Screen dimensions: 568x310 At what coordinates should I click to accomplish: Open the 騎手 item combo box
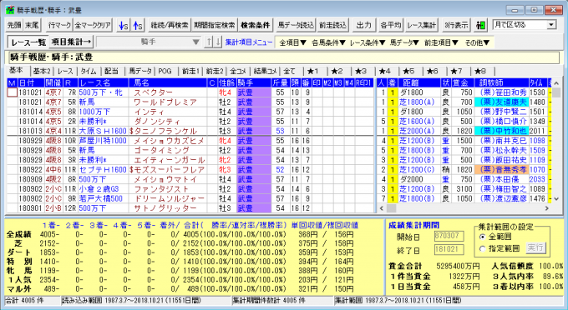click(x=149, y=42)
